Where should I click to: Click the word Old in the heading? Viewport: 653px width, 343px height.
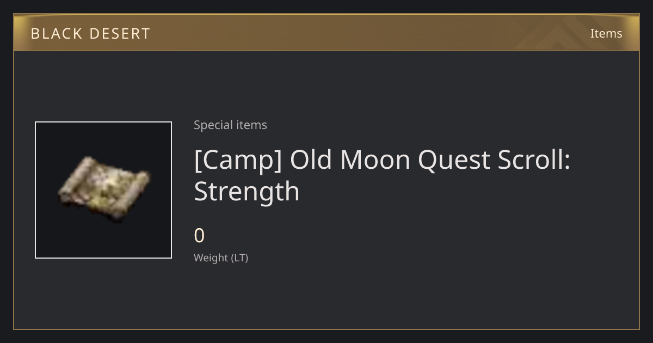[x=311, y=160]
